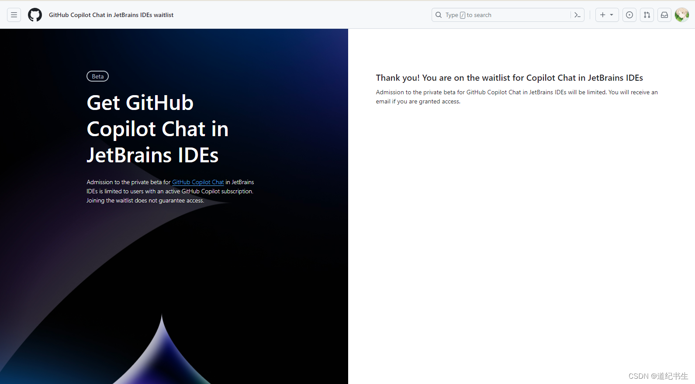695x384 pixels.
Task: Open the user avatar menu
Action: [x=682, y=15]
